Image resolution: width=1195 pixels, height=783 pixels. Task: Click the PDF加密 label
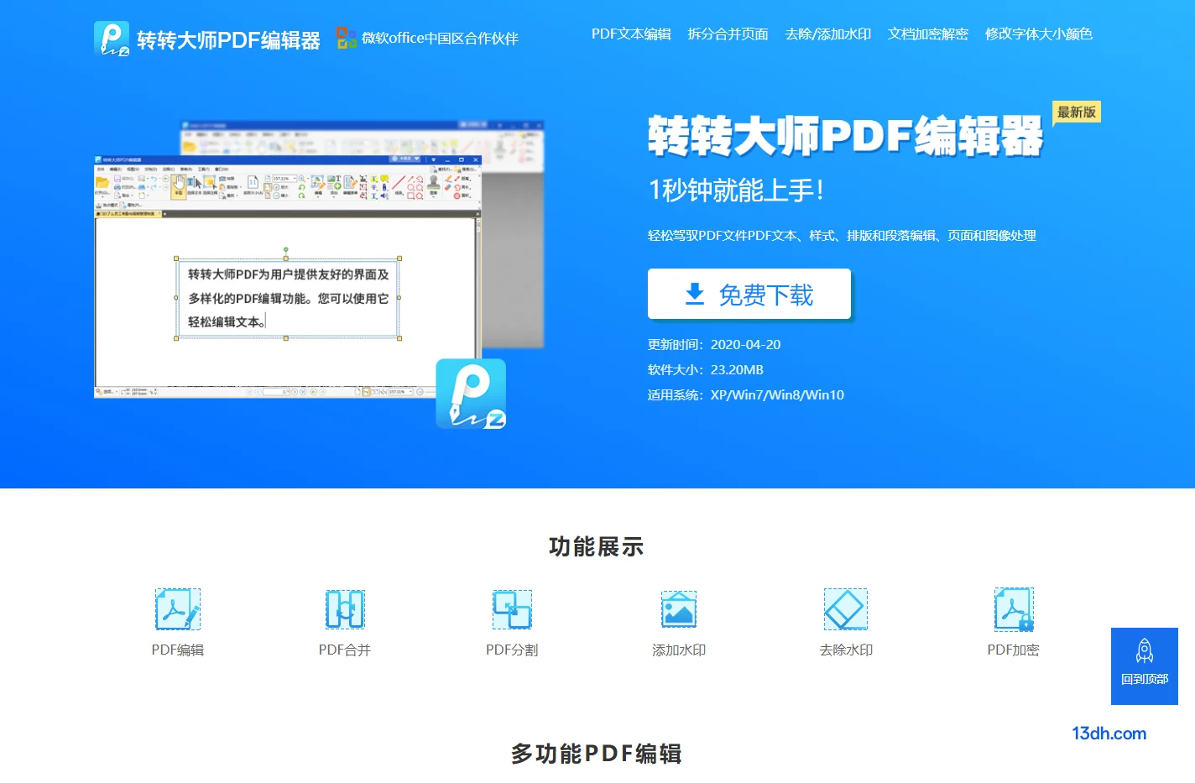point(1013,650)
